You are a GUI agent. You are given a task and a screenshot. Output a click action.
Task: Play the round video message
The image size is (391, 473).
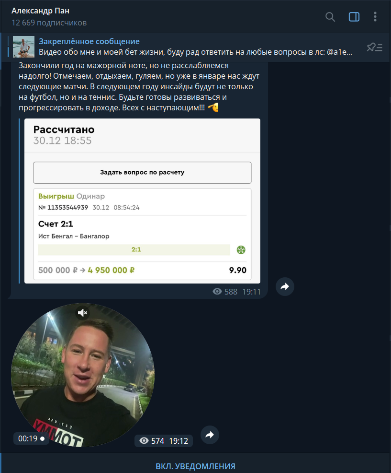(83, 375)
